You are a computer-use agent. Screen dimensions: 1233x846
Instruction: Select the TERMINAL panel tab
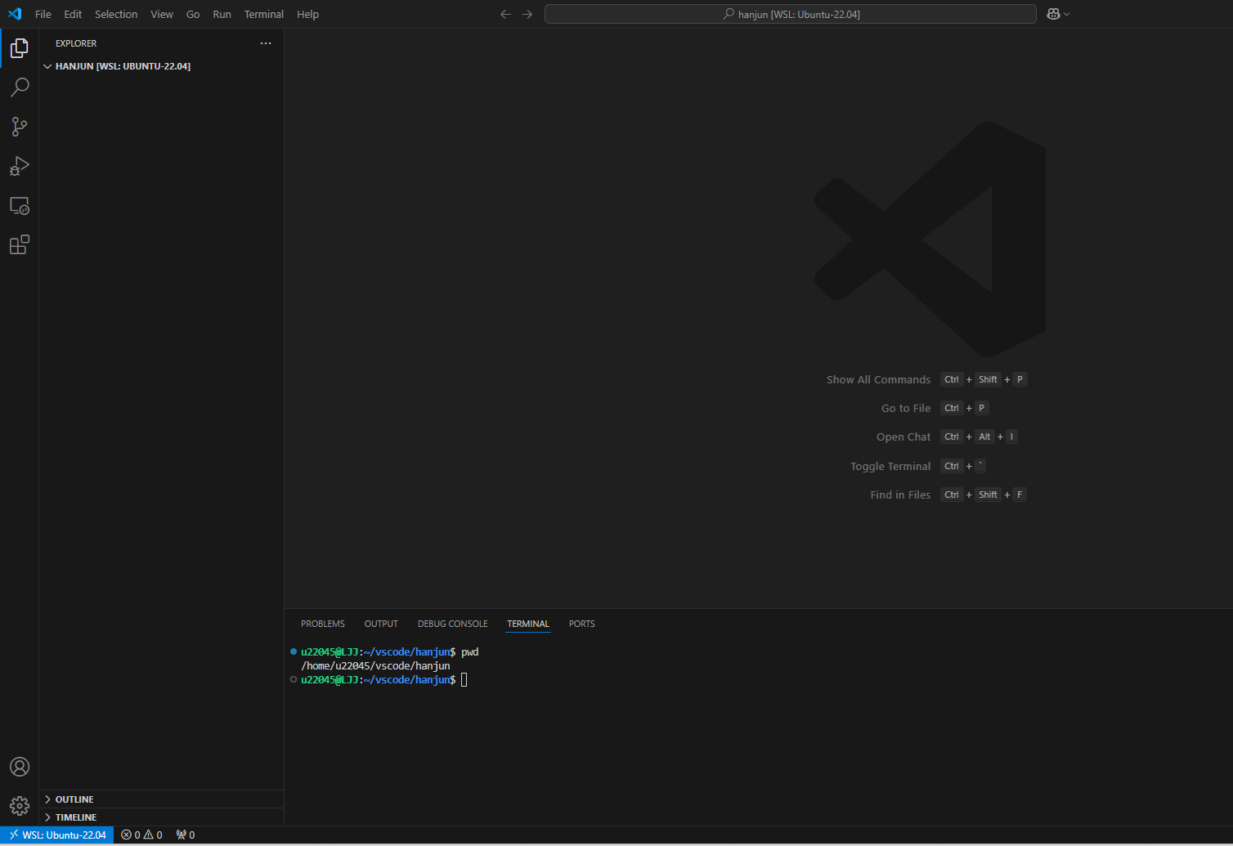528,624
